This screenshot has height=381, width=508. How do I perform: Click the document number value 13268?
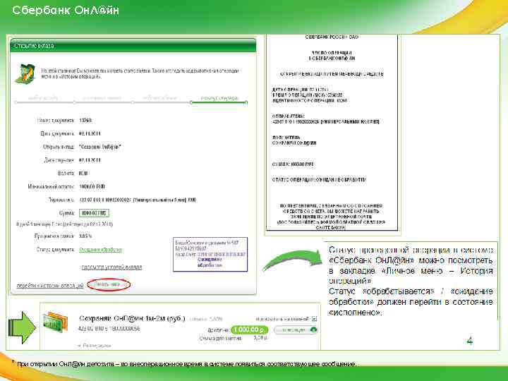pos(85,120)
